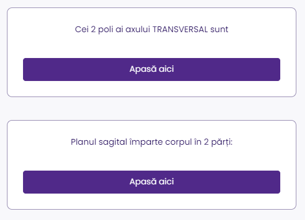This screenshot has width=305, height=220.
Task: Reveal how the sagittal plane divides the body
Action: [x=151, y=182]
